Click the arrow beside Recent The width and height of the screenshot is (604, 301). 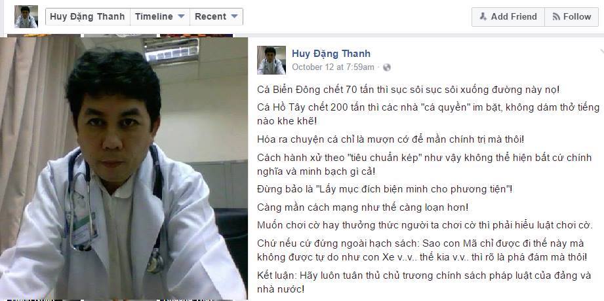coord(234,17)
